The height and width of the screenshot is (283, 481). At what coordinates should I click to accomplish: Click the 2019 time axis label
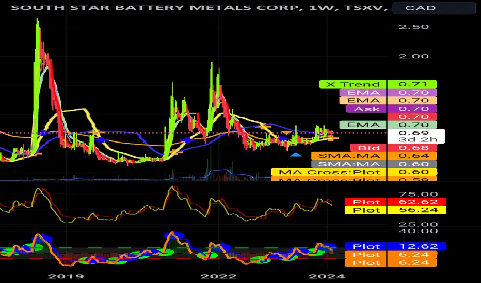66,277
